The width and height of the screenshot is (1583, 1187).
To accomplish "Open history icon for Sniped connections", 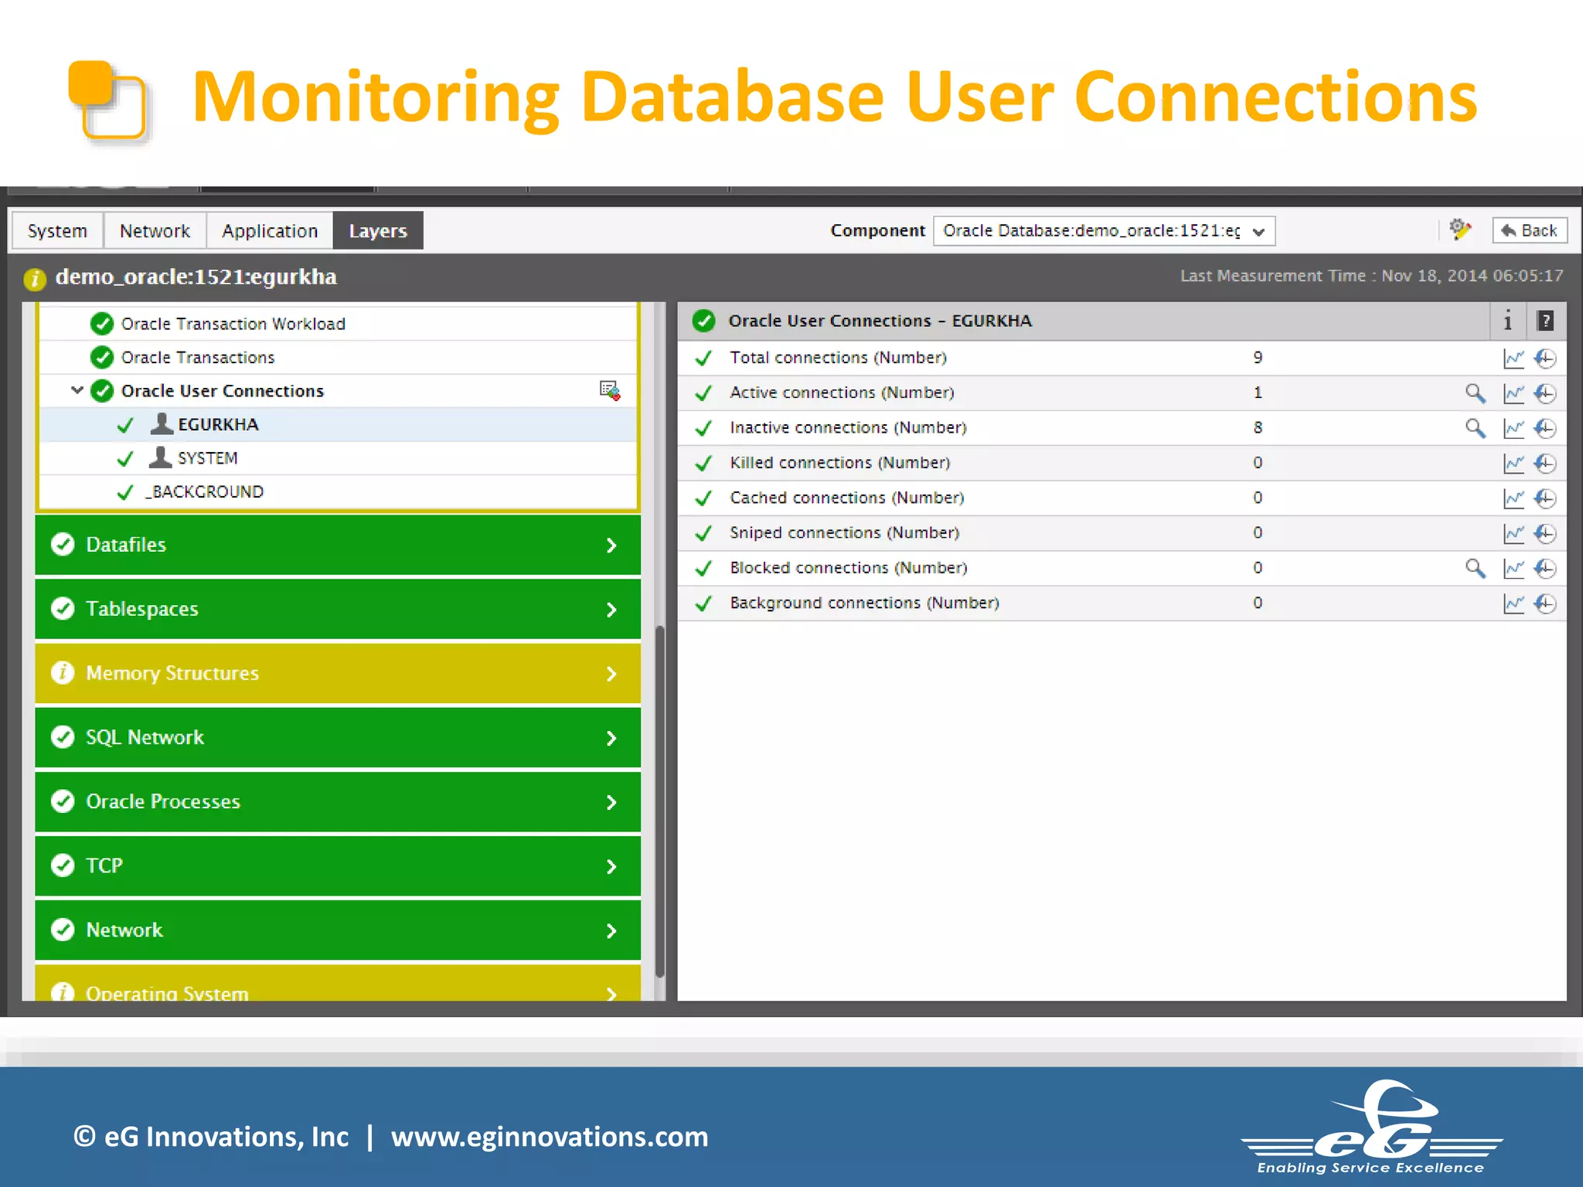I will [x=1544, y=533].
